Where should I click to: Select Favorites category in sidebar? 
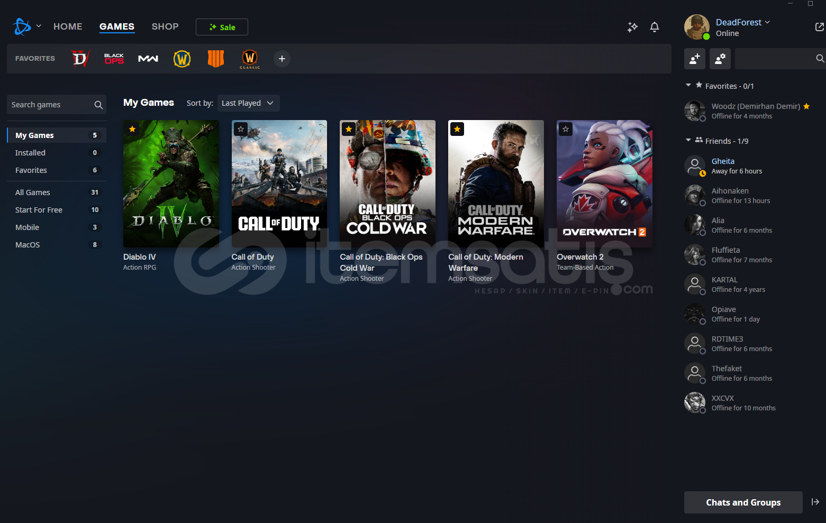coord(57,170)
